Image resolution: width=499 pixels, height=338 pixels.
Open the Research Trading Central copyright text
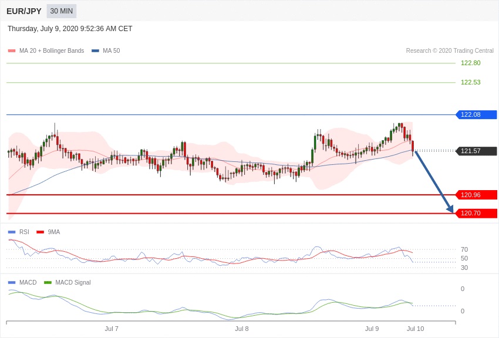450,51
